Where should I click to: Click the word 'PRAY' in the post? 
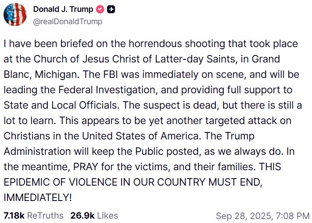[86, 167]
